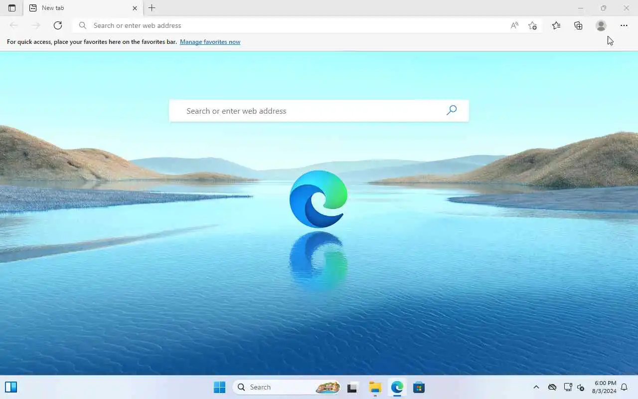Open the clock showing 6:00 PM
Viewport: 638px width, 399px height.
point(604,387)
